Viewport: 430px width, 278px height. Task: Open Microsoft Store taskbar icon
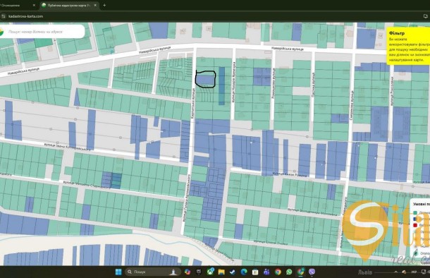255,272
